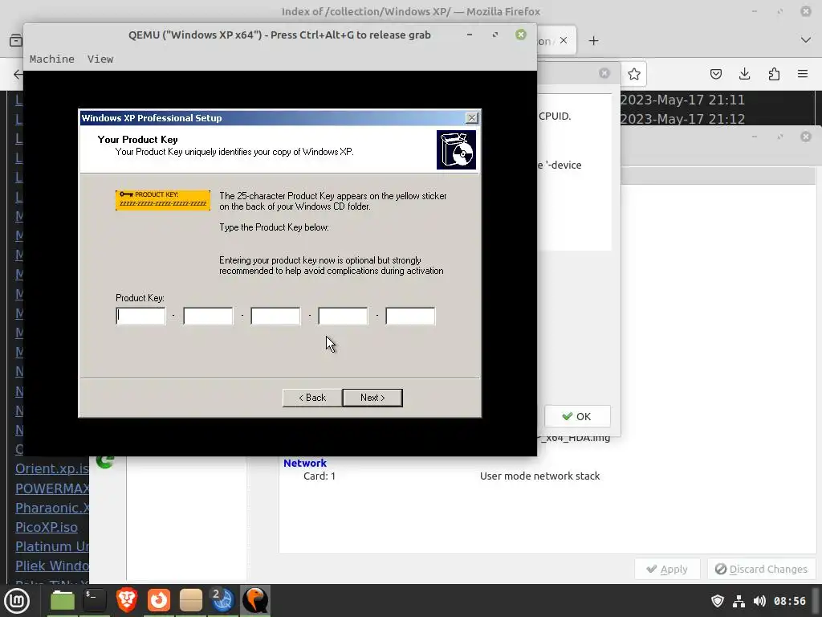Bookmark this page with the star icon
The image size is (822, 617).
click(x=634, y=74)
